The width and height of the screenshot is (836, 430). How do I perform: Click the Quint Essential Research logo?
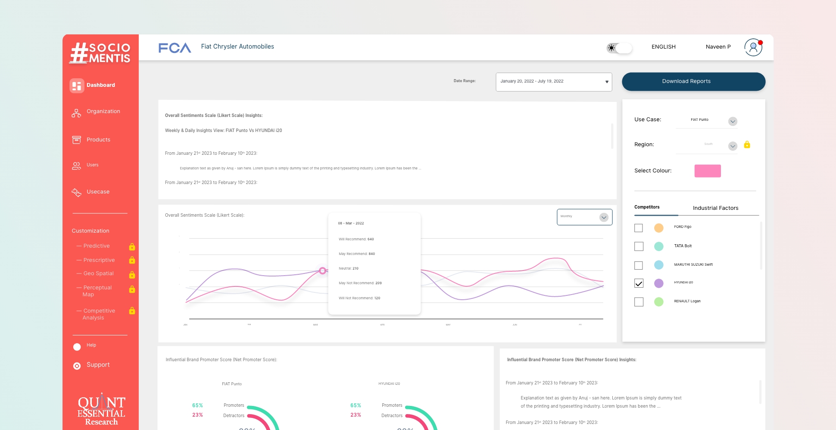click(x=101, y=409)
